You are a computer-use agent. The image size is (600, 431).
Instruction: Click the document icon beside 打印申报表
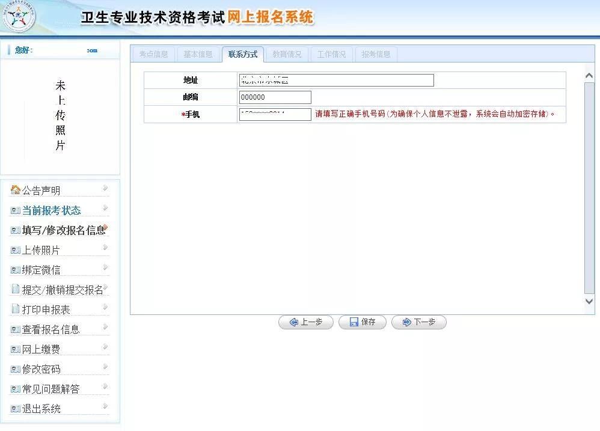coord(16,309)
